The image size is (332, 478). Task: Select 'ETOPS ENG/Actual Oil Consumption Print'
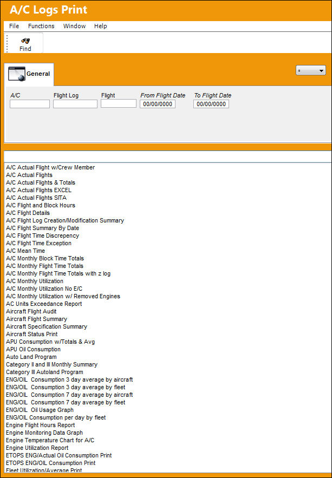59,455
